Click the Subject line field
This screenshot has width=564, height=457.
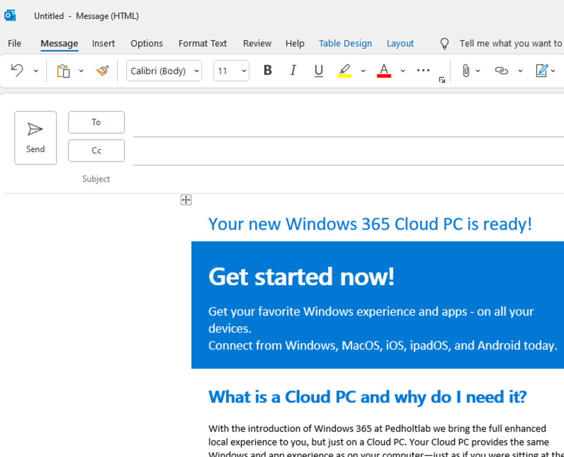[349, 179]
